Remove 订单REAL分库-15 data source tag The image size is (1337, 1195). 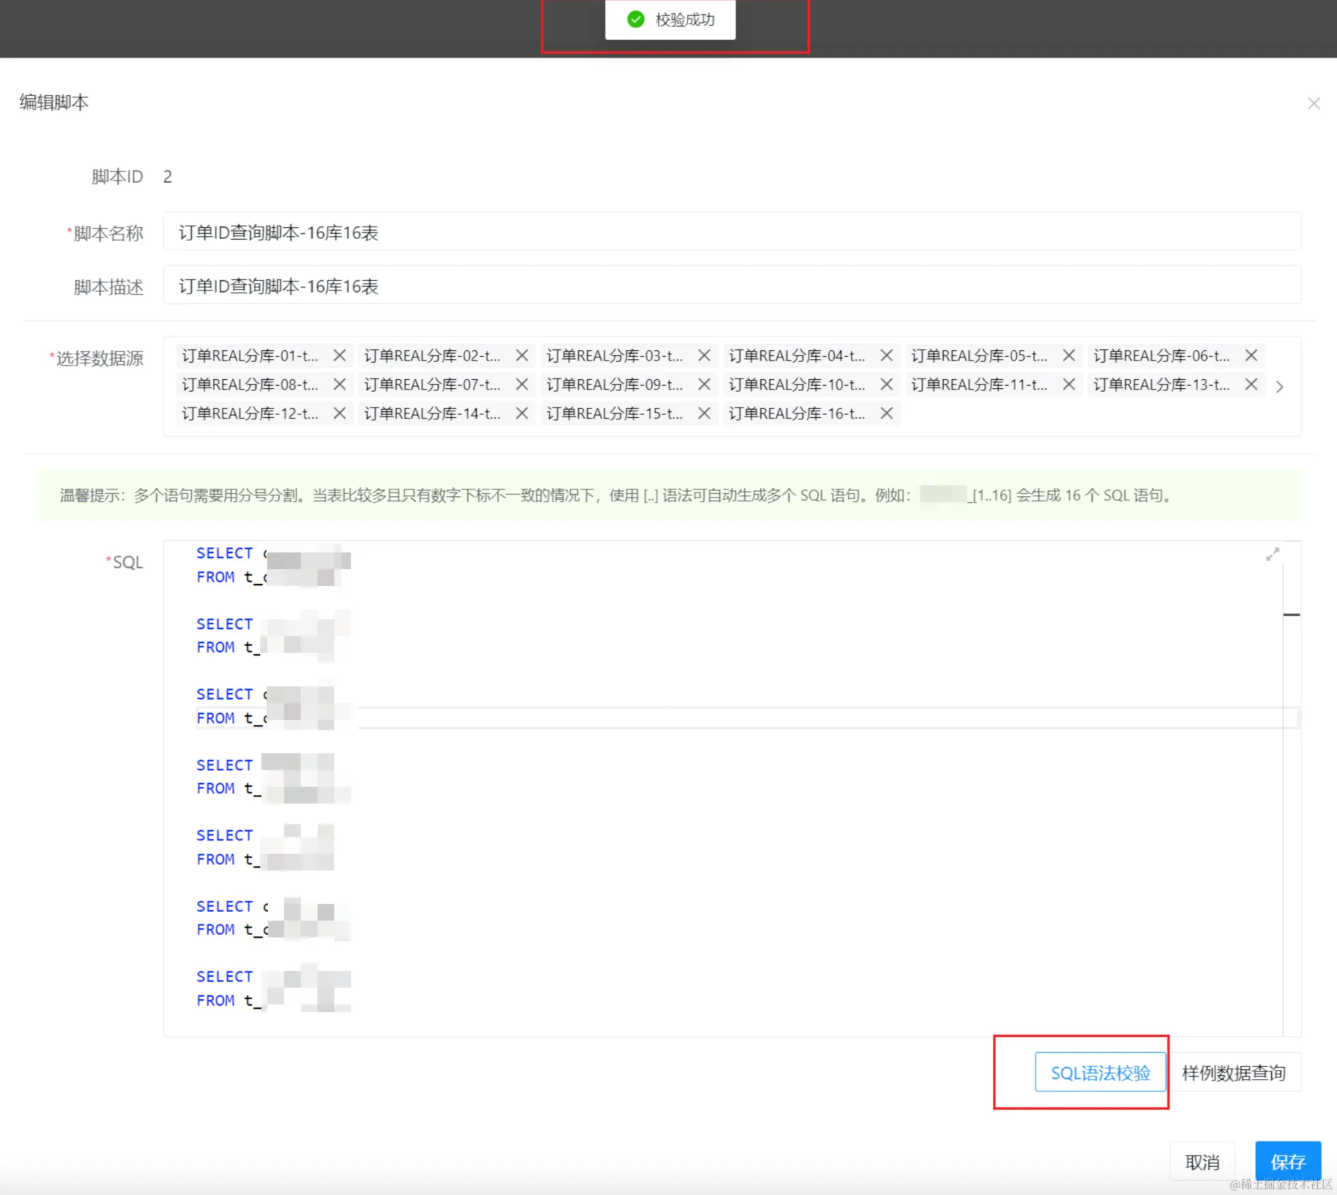click(x=704, y=413)
